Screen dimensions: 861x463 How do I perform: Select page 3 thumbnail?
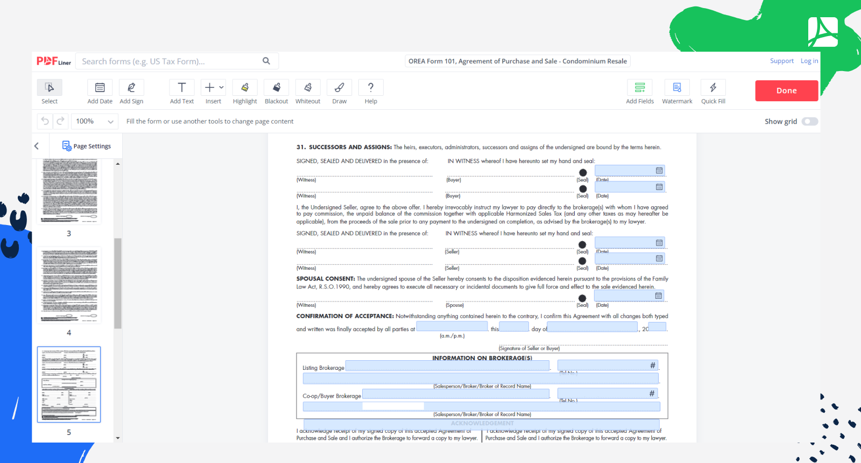[69, 192]
